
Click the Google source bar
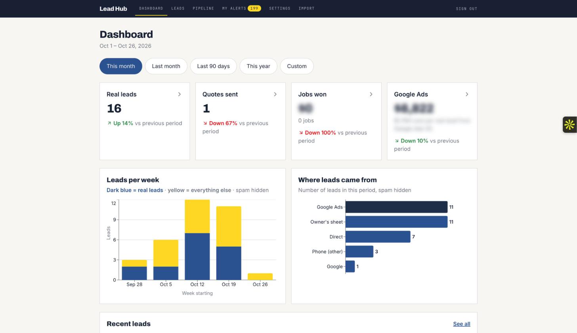(x=350, y=266)
